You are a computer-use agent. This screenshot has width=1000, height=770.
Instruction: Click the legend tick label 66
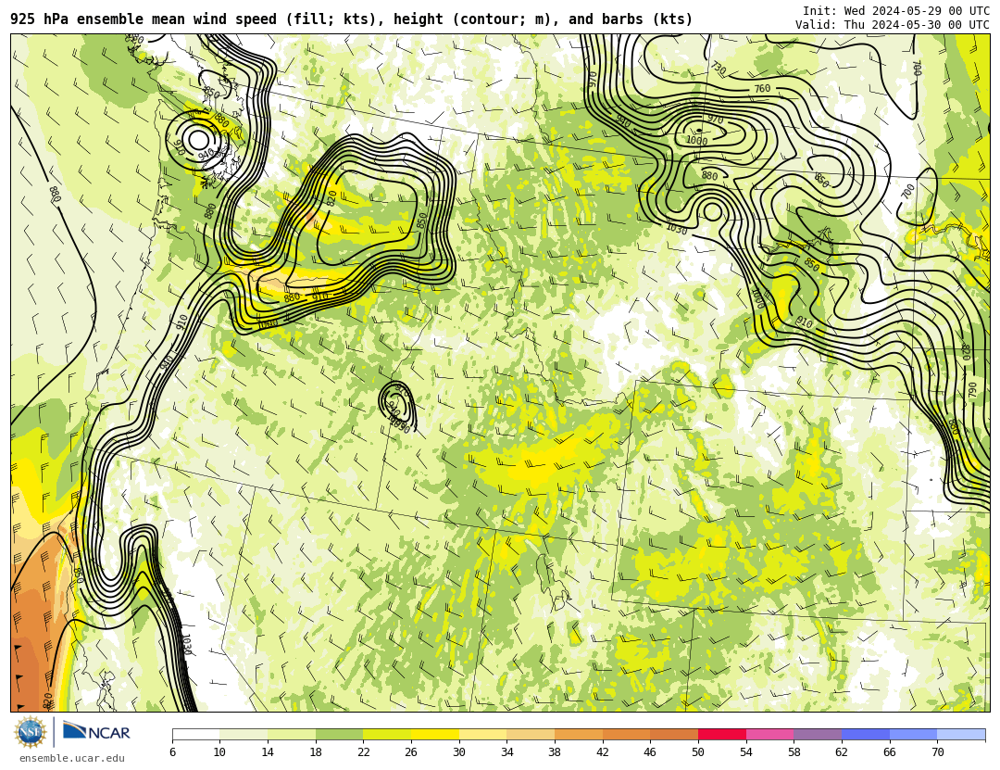click(889, 752)
